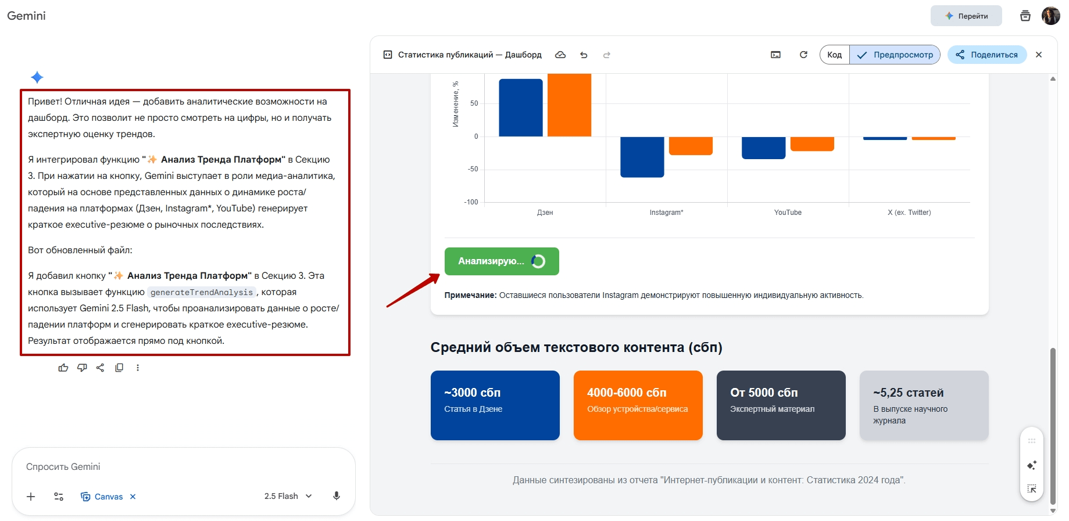1069x521 pixels.
Task: Open more options for the response
Action: [138, 368]
